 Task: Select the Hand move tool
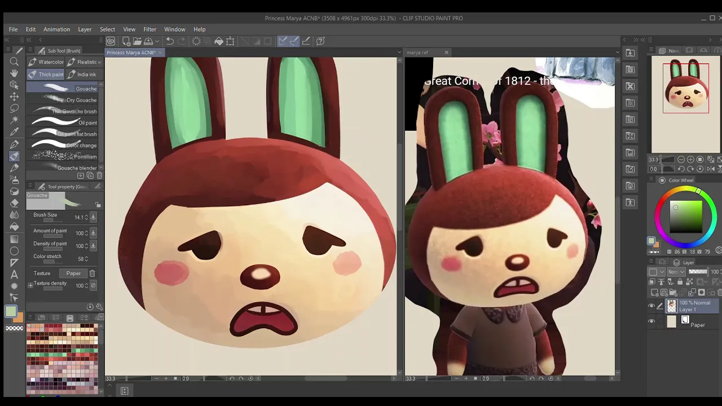click(x=15, y=73)
